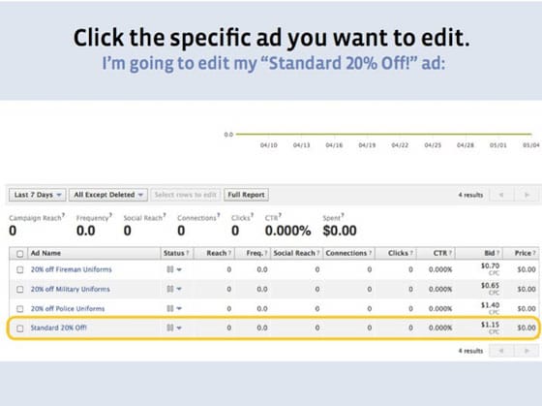This screenshot has width=542, height=406.
Task: Open the Last 7 Days dropdown
Action: [38, 195]
